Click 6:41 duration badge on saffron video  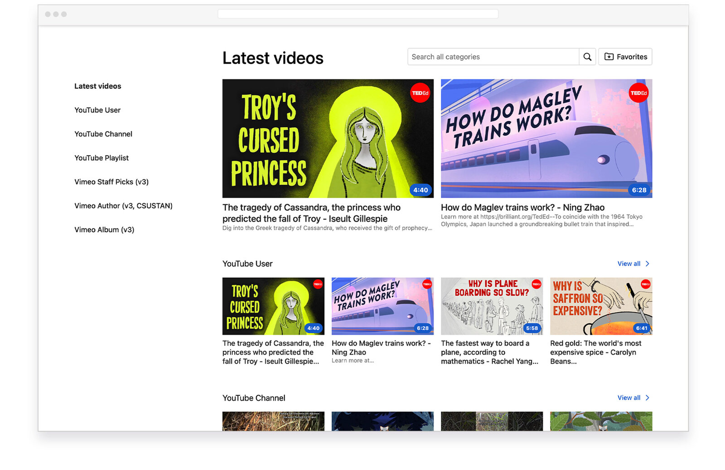(642, 328)
